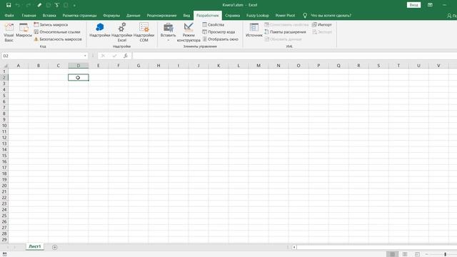Open the Visual Basic editor
The height and width of the screenshot is (257, 457).
pos(9,32)
